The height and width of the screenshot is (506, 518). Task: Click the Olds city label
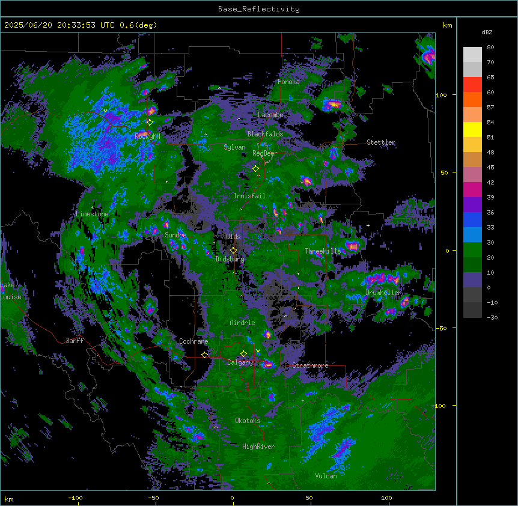[x=233, y=237]
